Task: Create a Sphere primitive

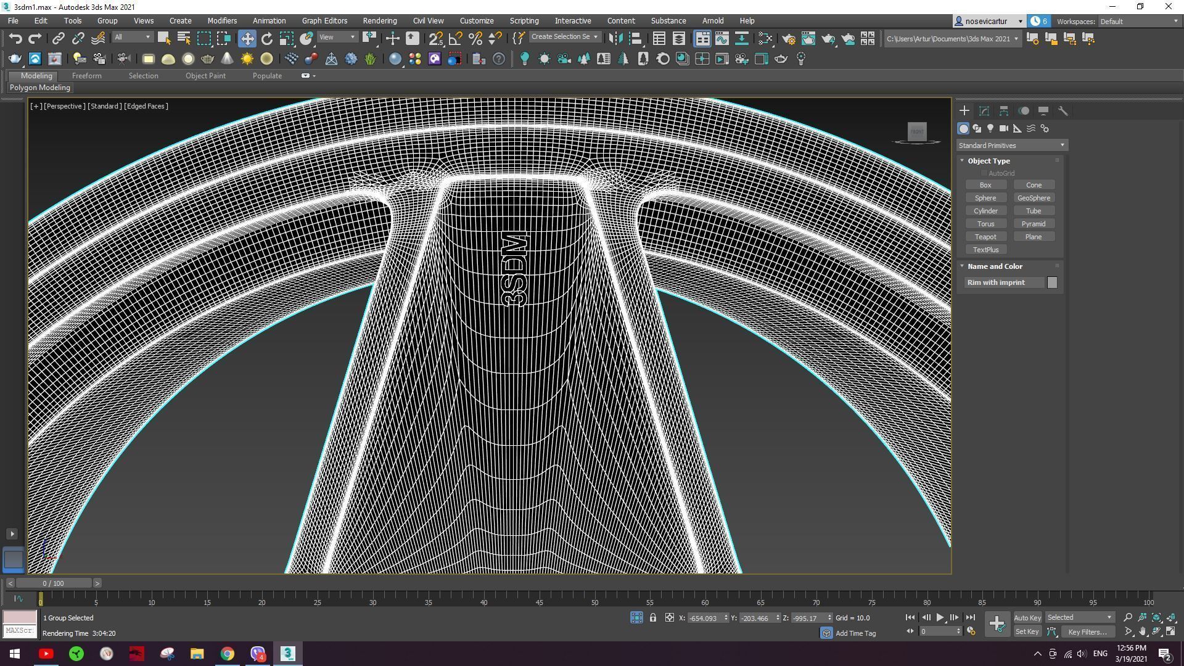Action: click(x=985, y=198)
